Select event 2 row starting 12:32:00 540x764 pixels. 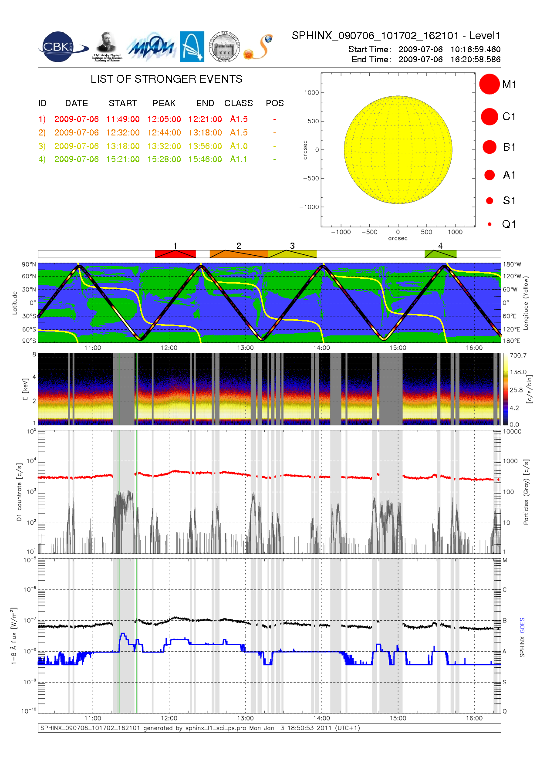pyautogui.click(x=123, y=132)
